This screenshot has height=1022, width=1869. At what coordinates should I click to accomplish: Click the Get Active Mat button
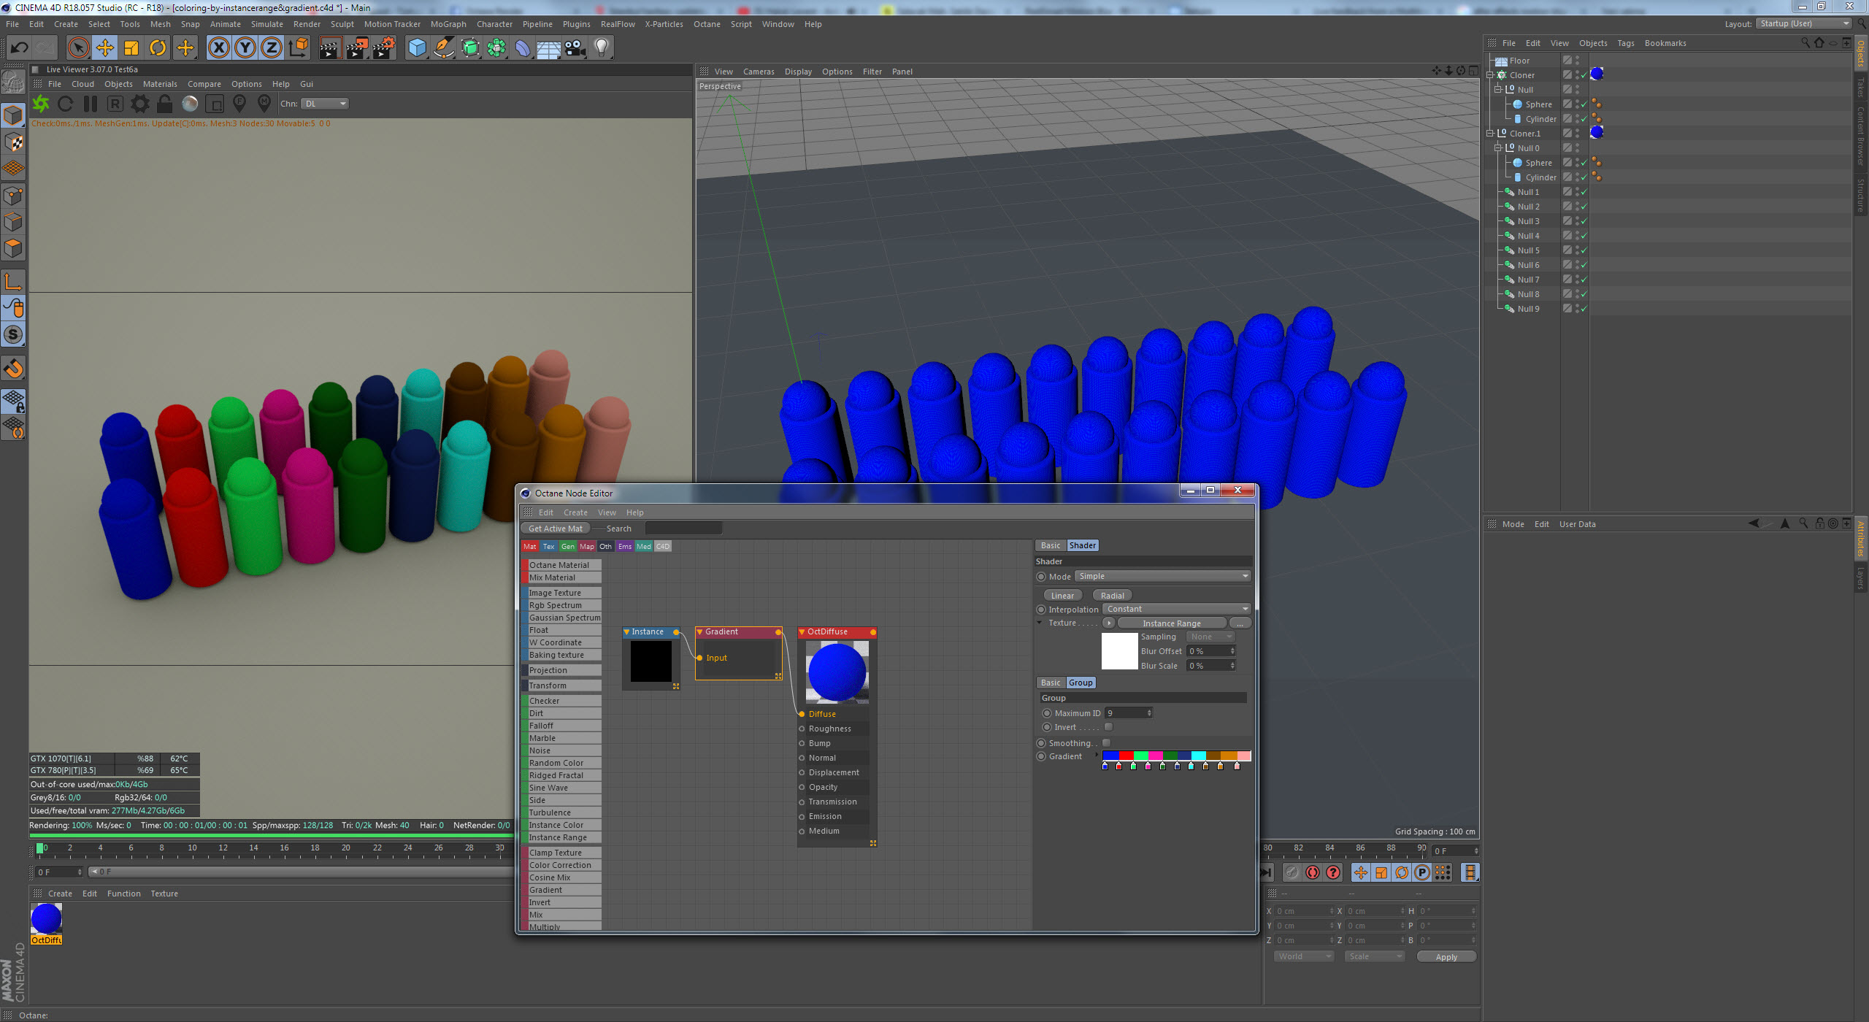(555, 529)
